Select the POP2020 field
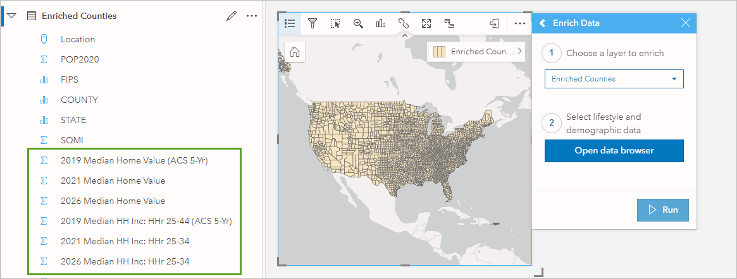Screen dimensions: 737x279 tap(80, 59)
